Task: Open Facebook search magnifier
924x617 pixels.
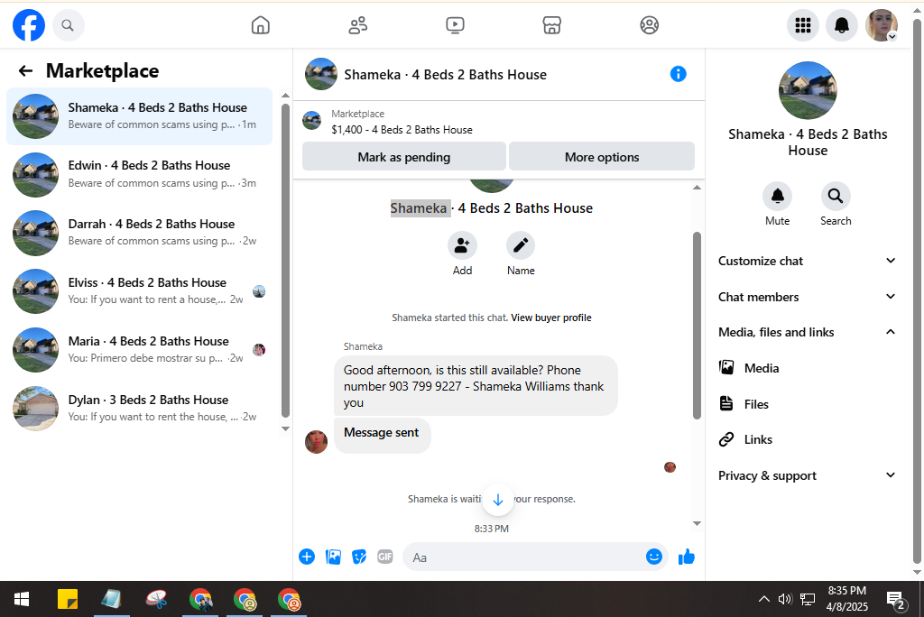Action: coord(68,25)
